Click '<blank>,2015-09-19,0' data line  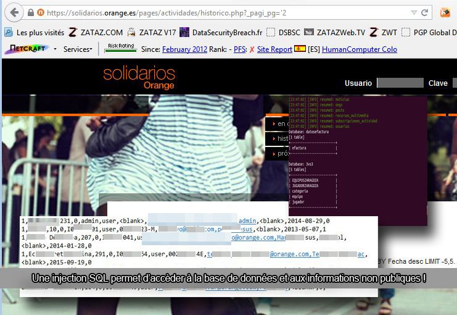pyautogui.click(x=57, y=262)
